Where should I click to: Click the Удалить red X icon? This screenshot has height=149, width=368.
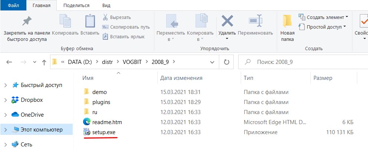pyautogui.click(x=227, y=21)
